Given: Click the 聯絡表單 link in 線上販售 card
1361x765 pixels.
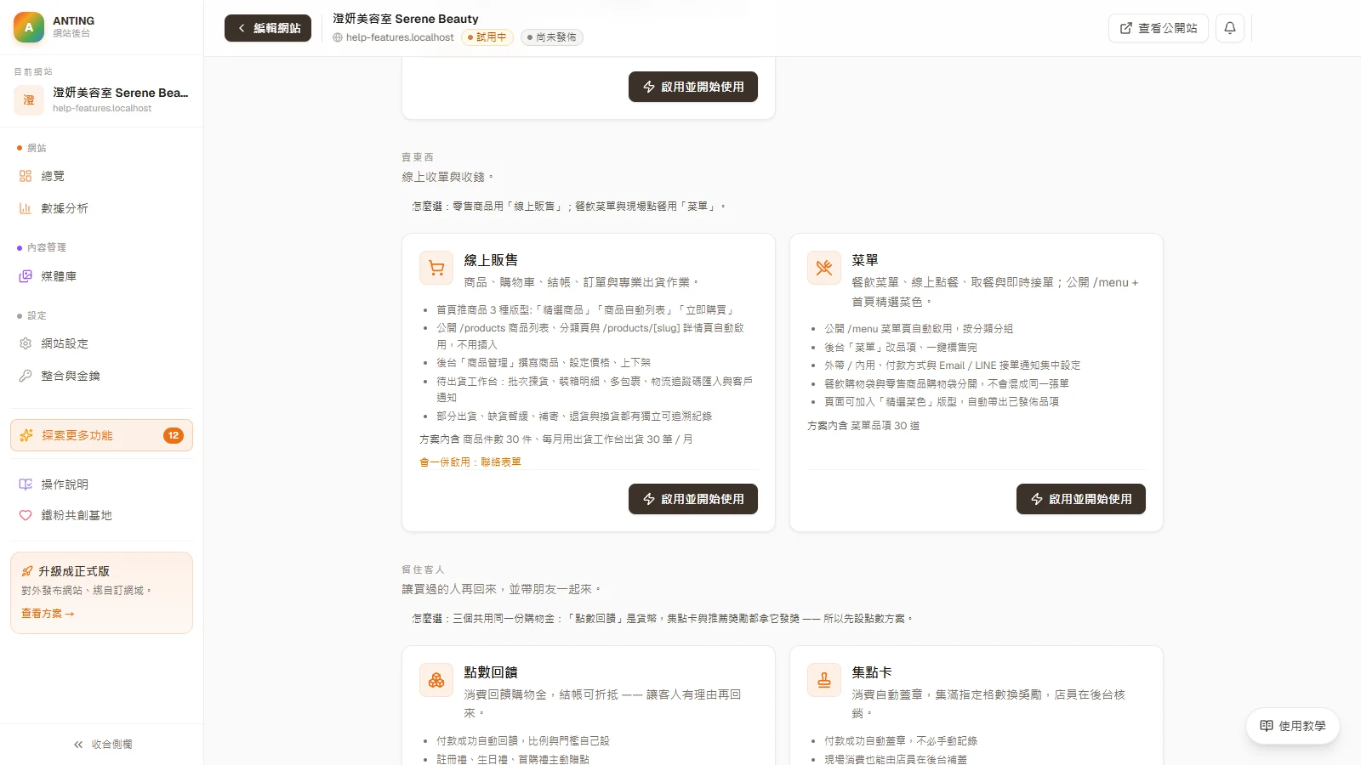Looking at the screenshot, I should 501,462.
